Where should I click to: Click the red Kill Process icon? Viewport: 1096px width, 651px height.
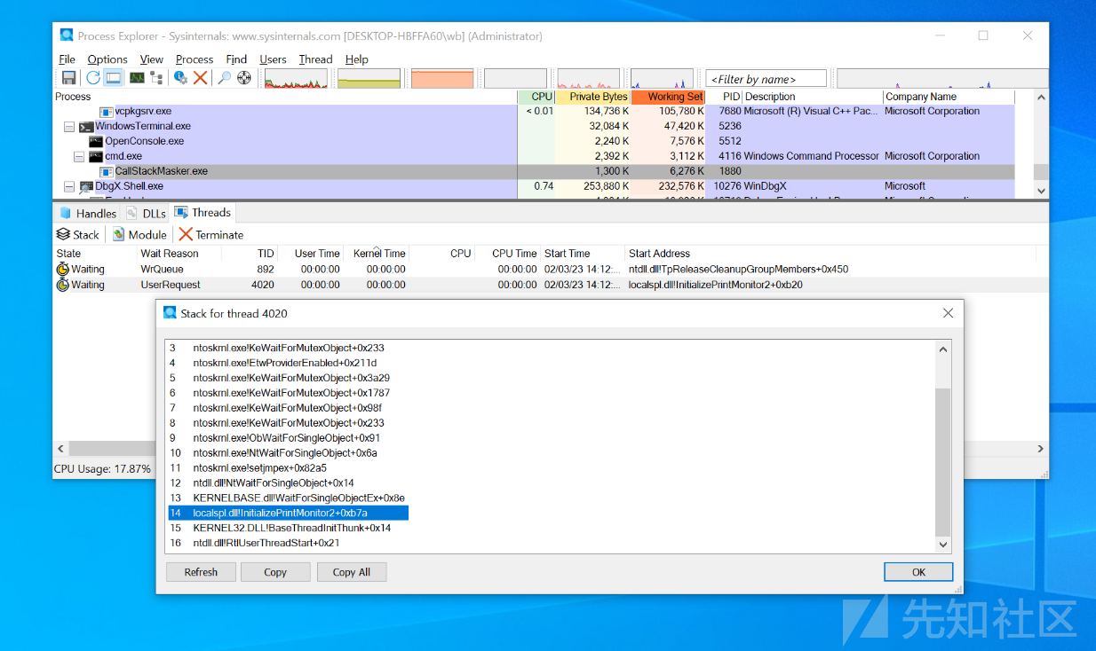point(201,78)
